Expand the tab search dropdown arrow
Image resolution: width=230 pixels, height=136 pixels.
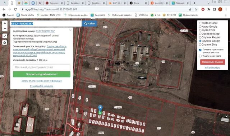(x=208, y=3)
